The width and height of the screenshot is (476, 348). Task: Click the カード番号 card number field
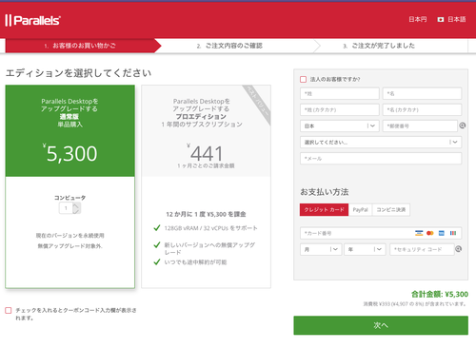381,233
